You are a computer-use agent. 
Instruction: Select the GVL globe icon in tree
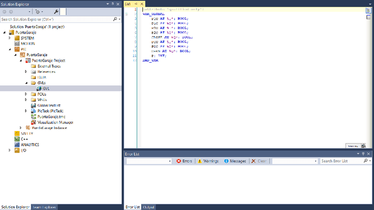point(39,88)
